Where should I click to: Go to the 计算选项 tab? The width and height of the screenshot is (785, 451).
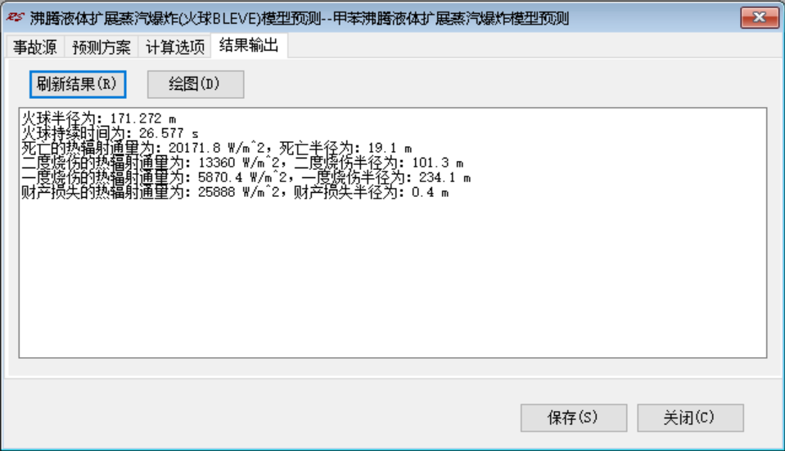[174, 47]
